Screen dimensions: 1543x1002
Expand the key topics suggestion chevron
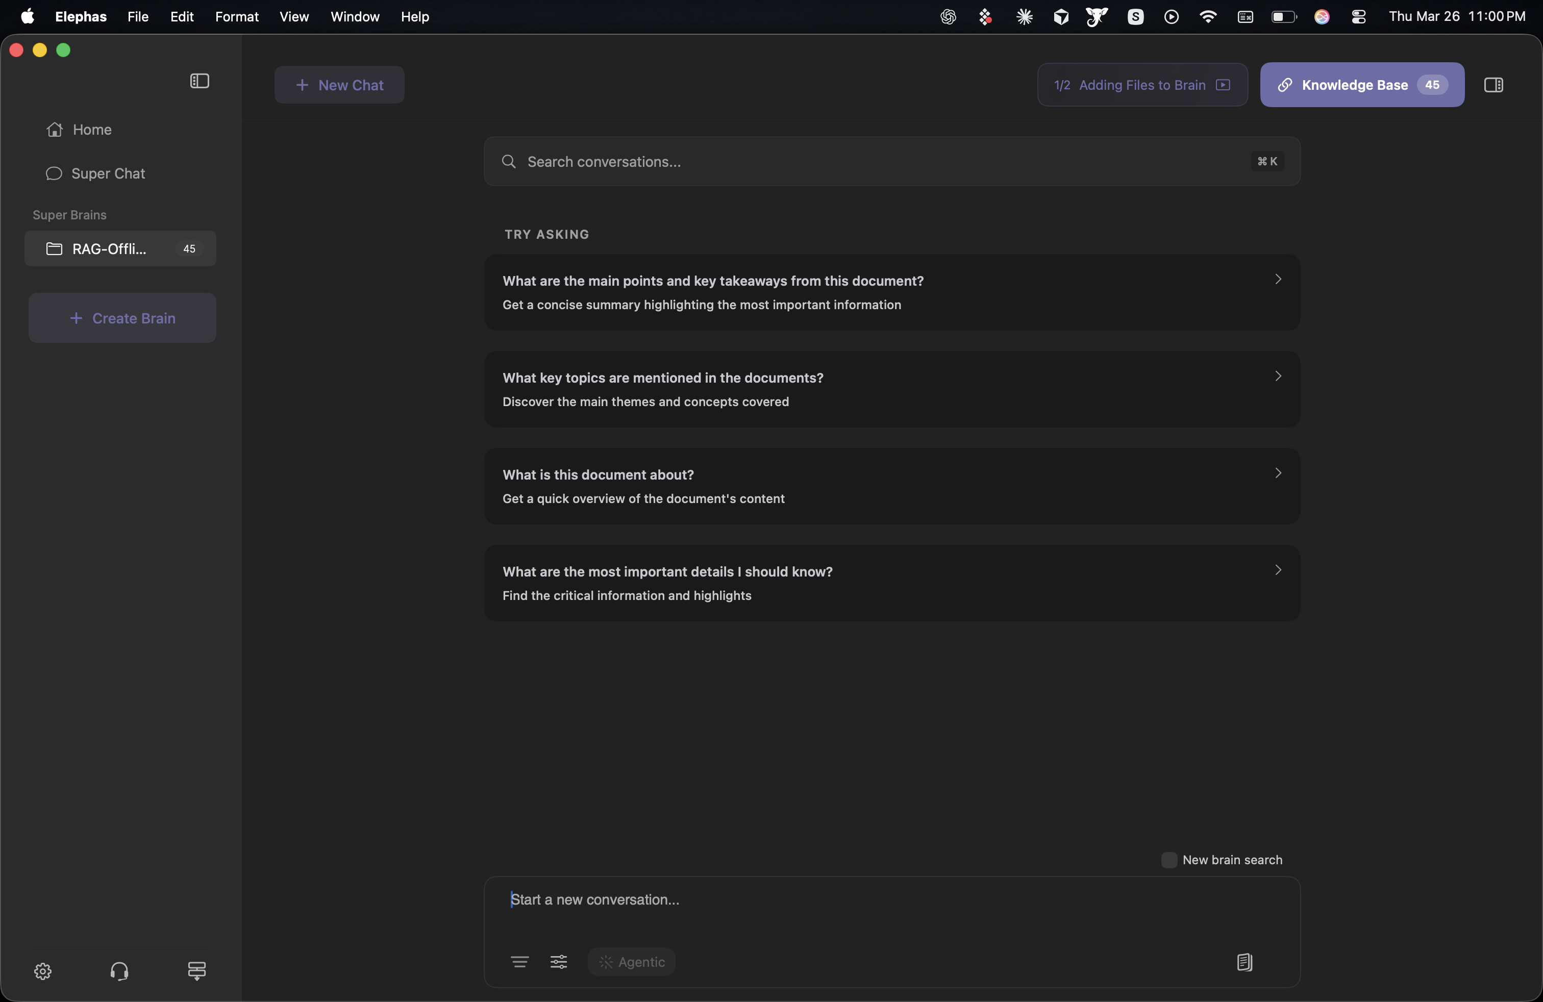coord(1278,376)
